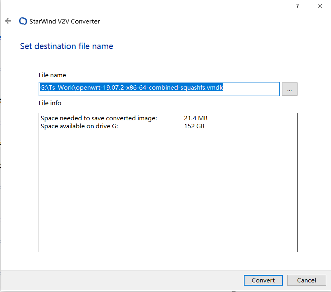Viewport: 331px width, 292px height.
Task: Click the 'File name' label
Action: point(52,75)
